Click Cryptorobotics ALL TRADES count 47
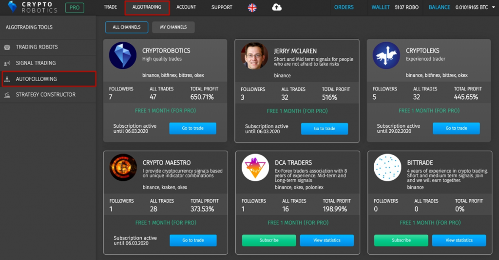Image resolution: width=499 pixels, height=260 pixels. 153,97
